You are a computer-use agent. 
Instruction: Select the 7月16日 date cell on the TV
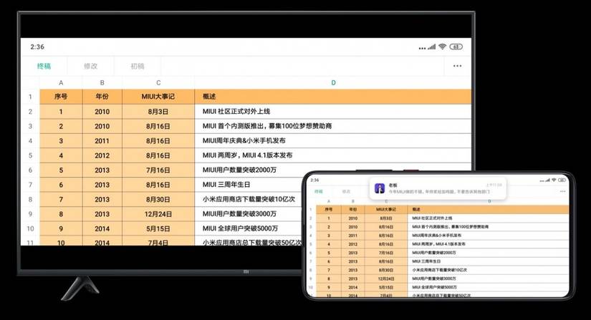coord(158,170)
